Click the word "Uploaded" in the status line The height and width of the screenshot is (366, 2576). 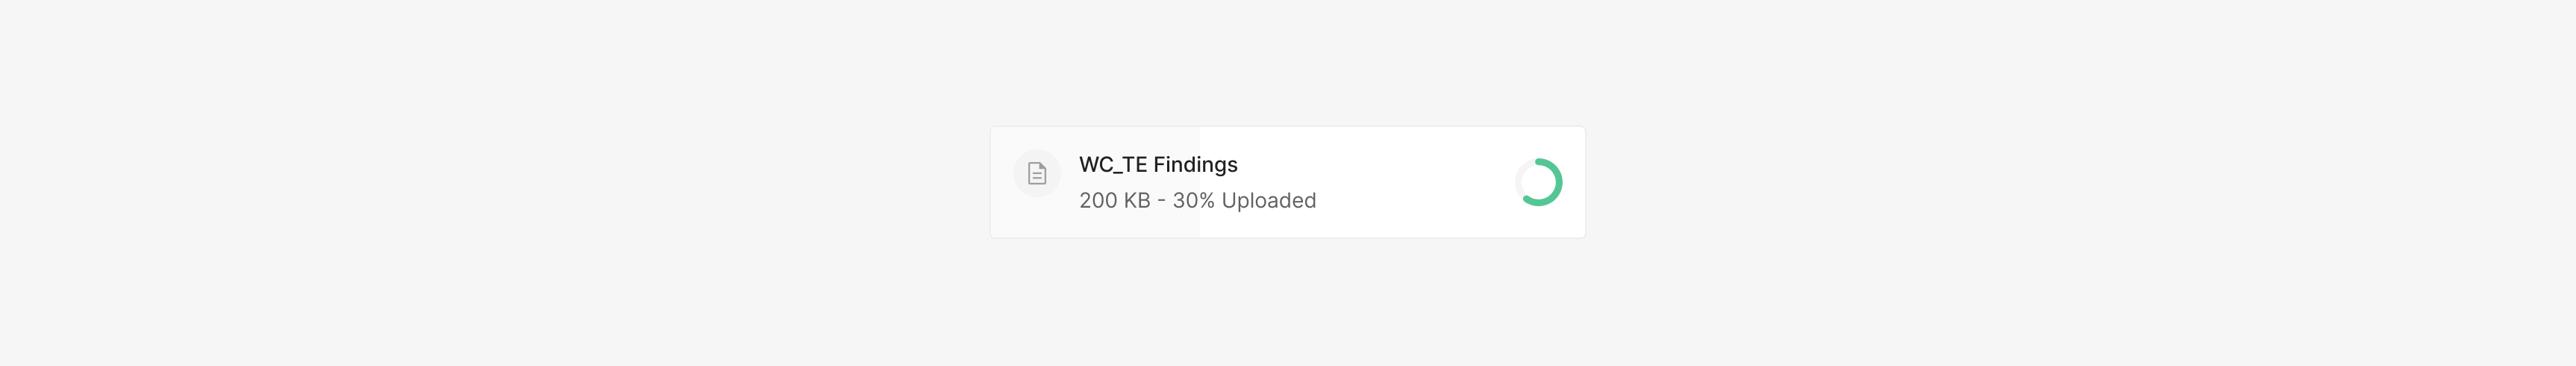tap(1268, 201)
